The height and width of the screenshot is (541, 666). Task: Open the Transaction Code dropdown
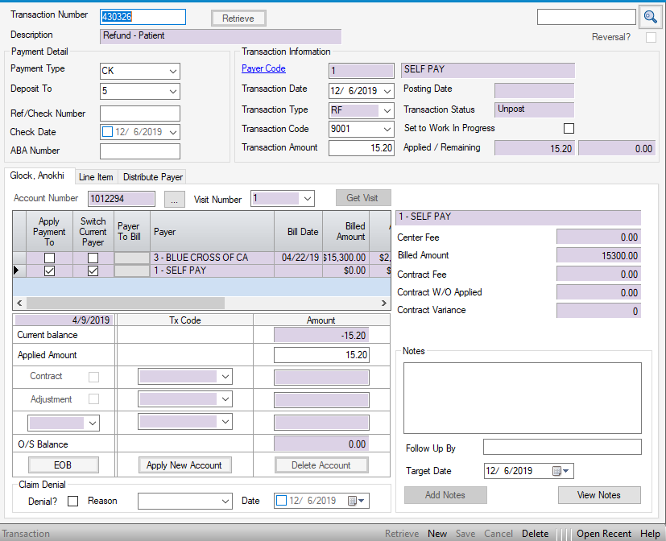[x=387, y=129]
